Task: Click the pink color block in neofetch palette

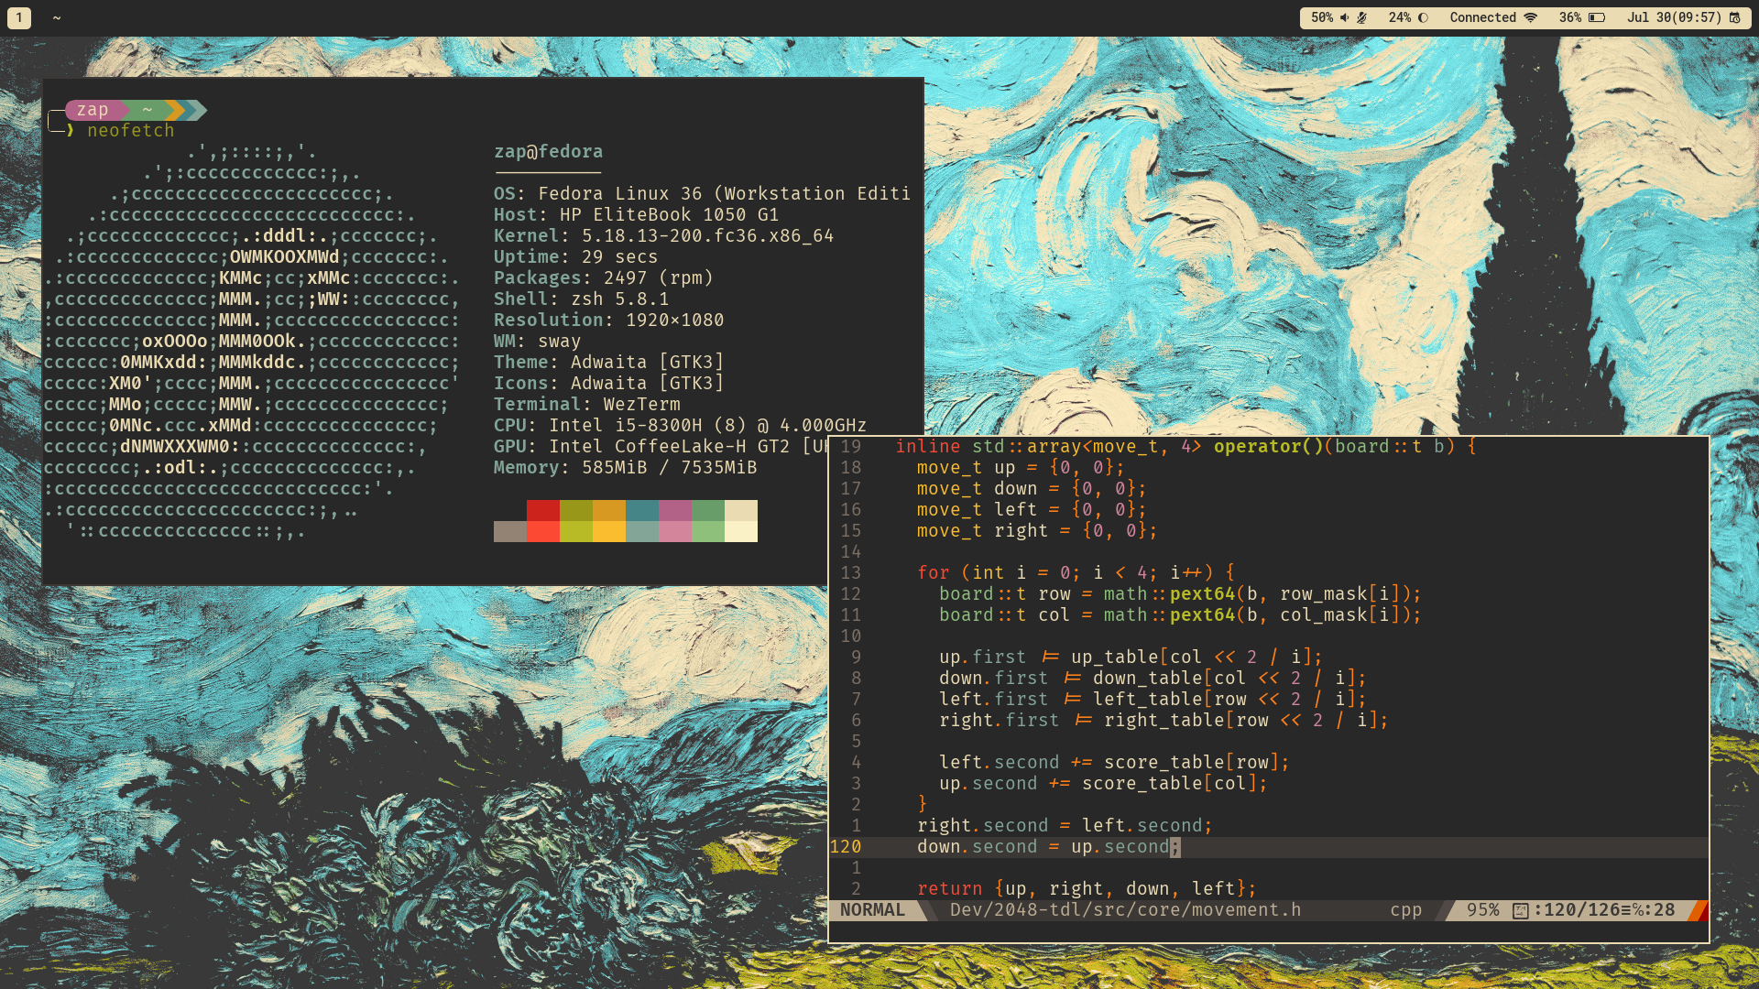Action: point(675,531)
